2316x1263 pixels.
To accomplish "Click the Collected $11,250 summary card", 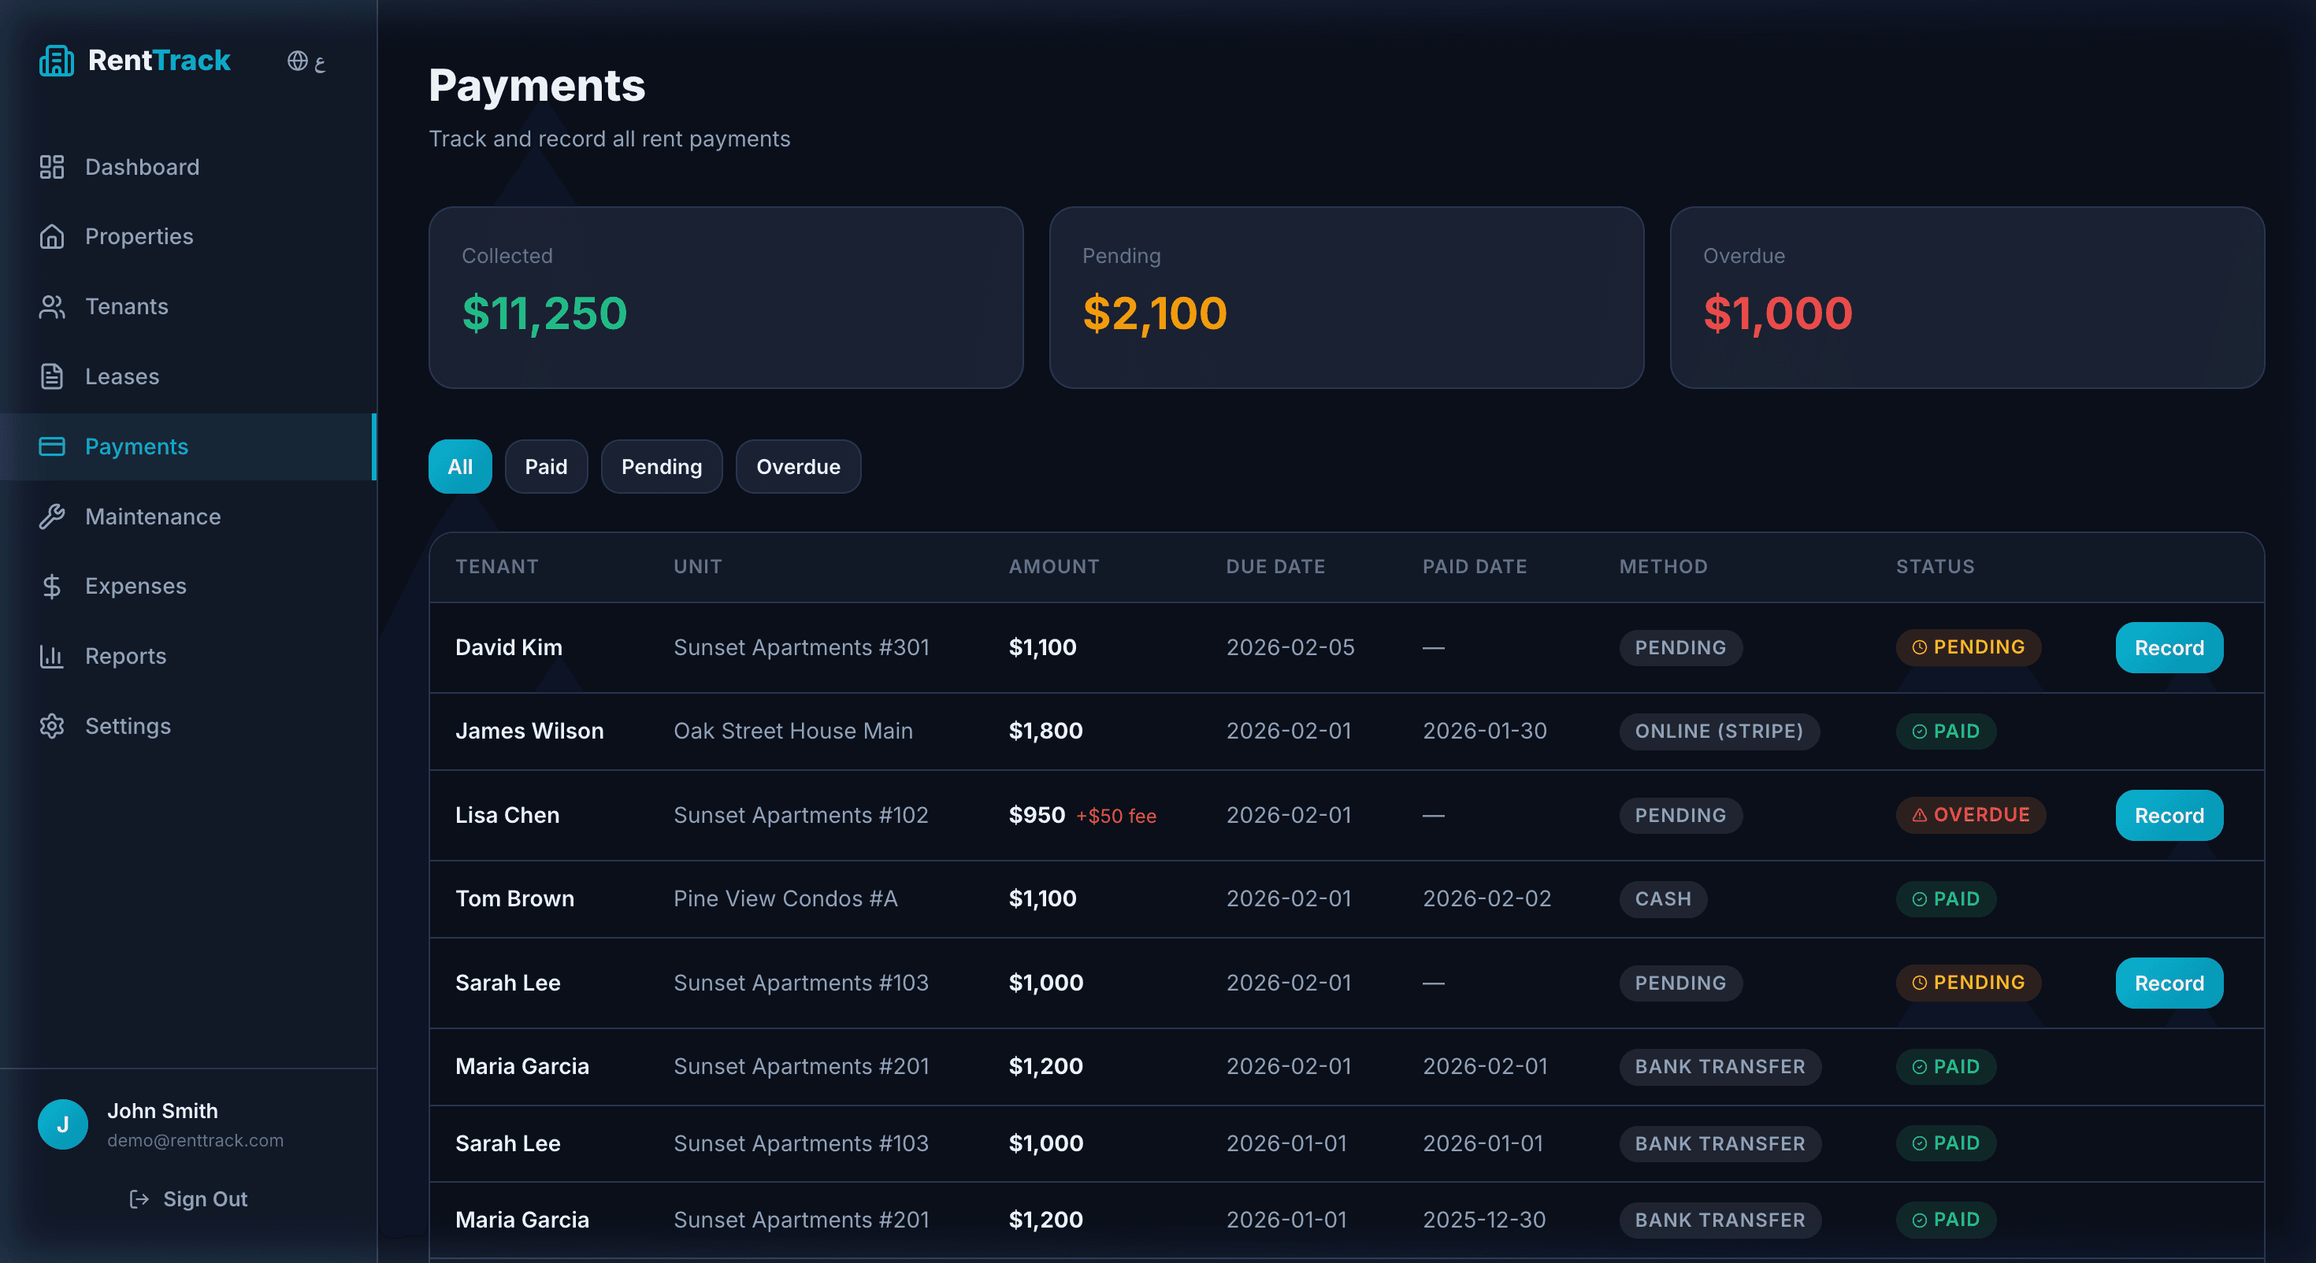I will coord(725,298).
